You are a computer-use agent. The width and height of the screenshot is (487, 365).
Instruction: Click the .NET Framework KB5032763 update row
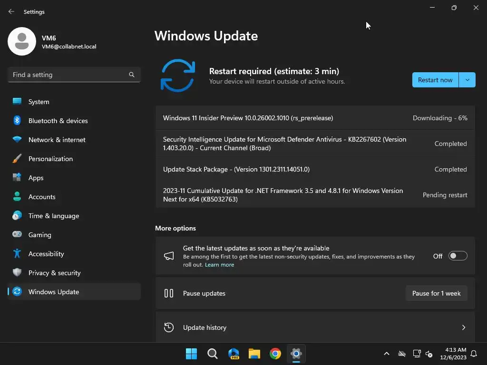point(315,195)
